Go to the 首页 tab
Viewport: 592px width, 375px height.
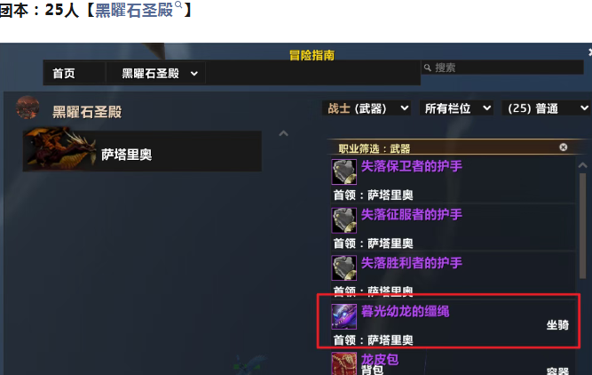(64, 74)
